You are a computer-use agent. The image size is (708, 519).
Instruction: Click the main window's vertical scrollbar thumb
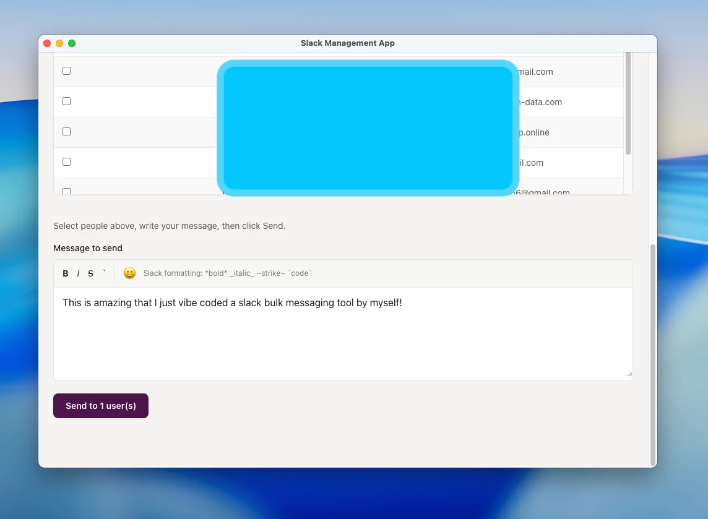652,355
